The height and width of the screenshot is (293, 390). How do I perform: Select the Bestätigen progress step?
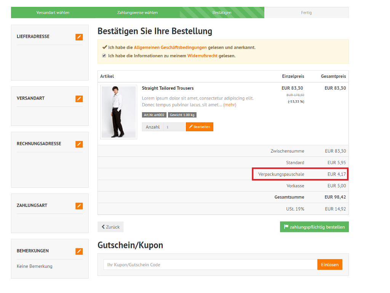coord(222,13)
